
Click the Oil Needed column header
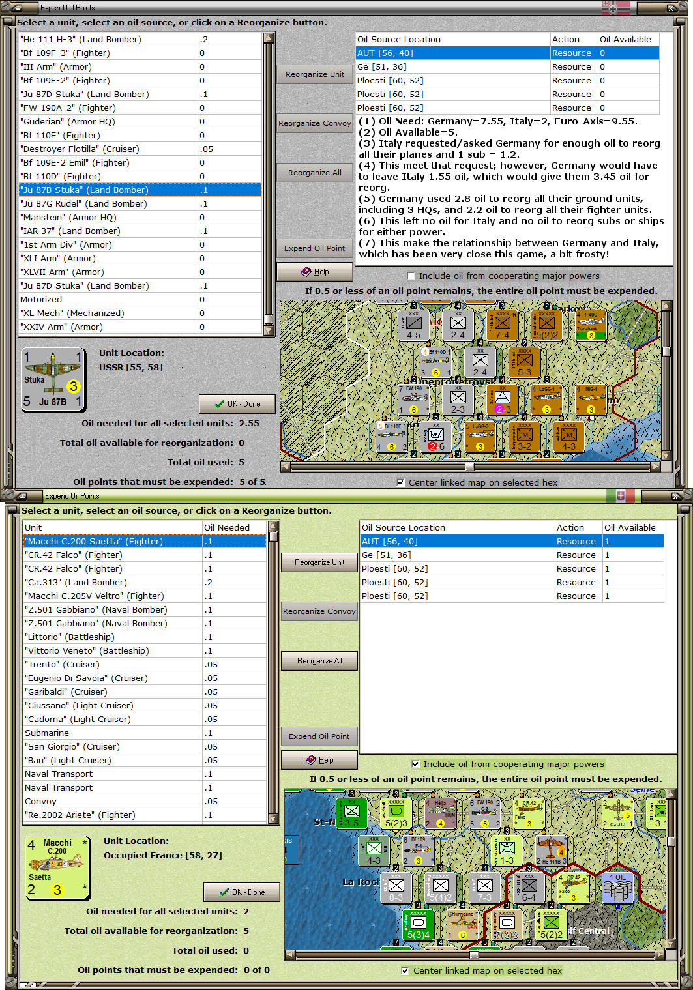pos(235,527)
